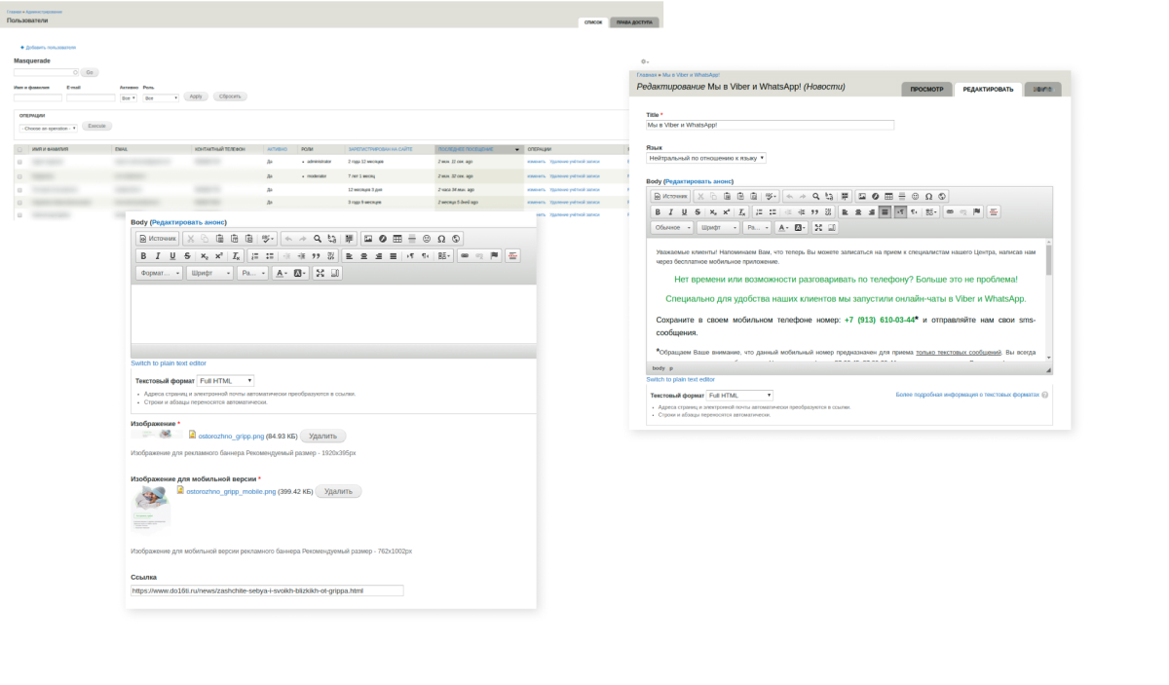
Task: Open Find (magnifier) in the banner Body editor
Action: click(x=318, y=239)
